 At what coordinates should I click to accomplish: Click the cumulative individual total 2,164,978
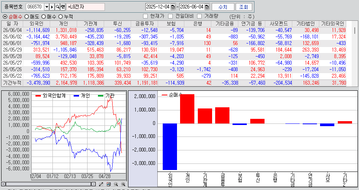pos(66,83)
